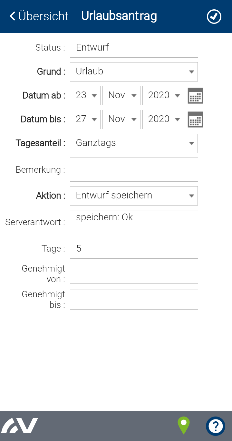Screen dimensions: 232x441
Task: Open Datum bis year dropdown
Action: pos(163,119)
